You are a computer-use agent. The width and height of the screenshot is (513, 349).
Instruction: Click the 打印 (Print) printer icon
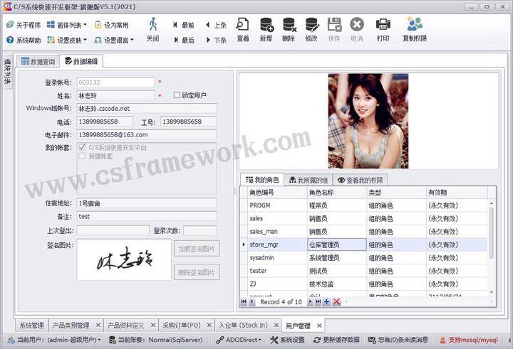click(x=383, y=25)
